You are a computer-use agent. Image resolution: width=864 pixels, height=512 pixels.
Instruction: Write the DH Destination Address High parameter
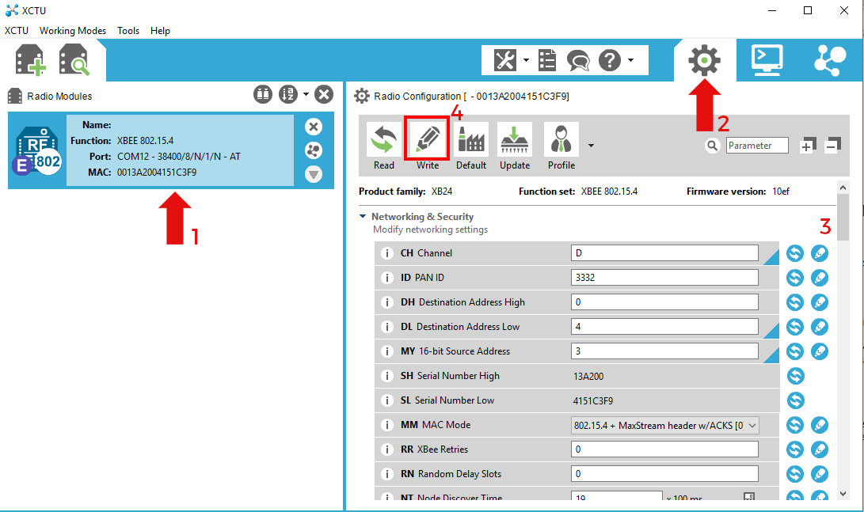click(820, 302)
